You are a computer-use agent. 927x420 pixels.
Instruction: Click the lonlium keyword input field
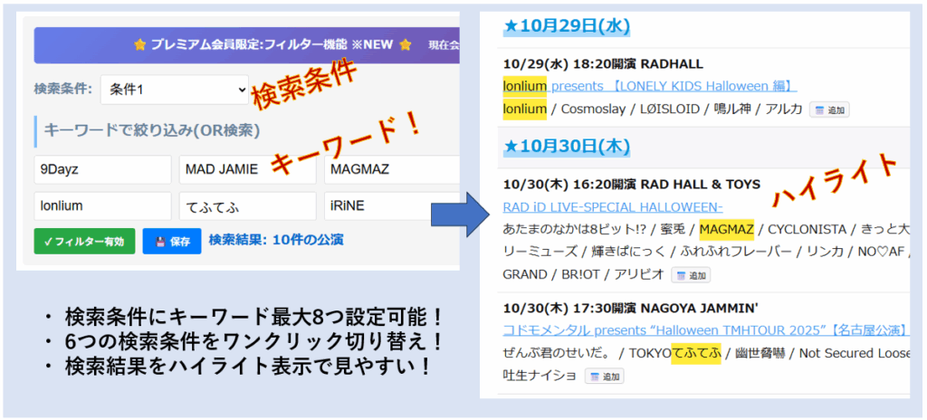102,205
